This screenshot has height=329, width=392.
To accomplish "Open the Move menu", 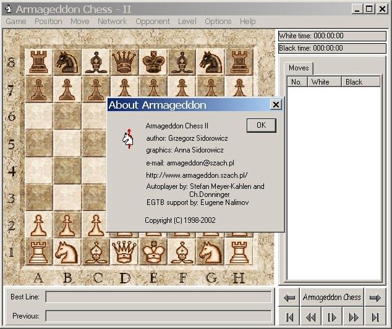I will tap(80, 22).
